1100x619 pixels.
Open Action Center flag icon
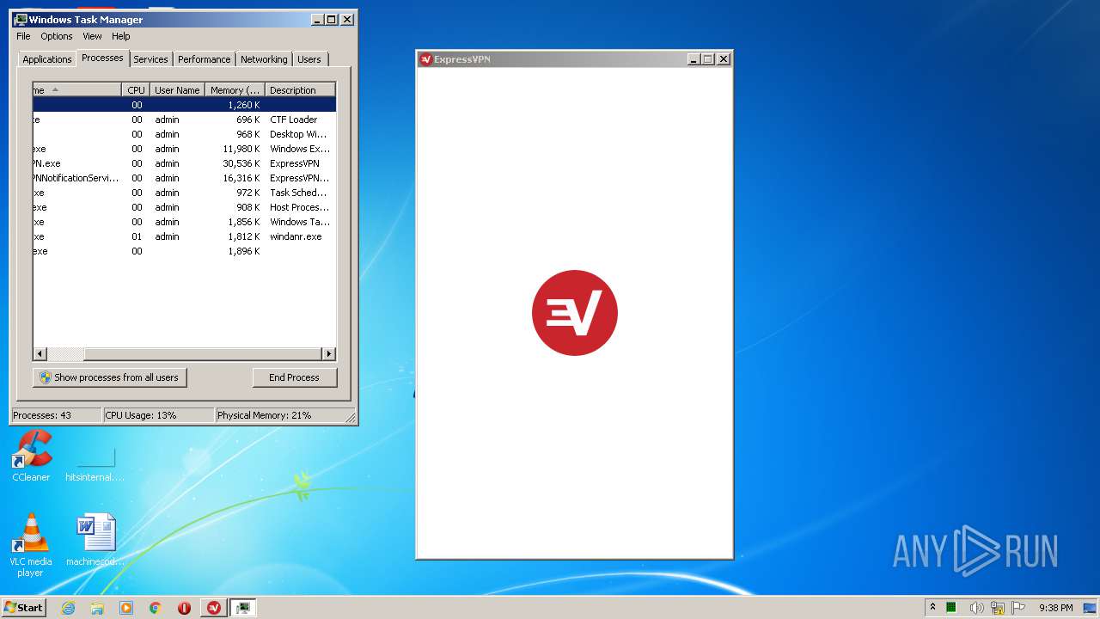(x=1018, y=608)
